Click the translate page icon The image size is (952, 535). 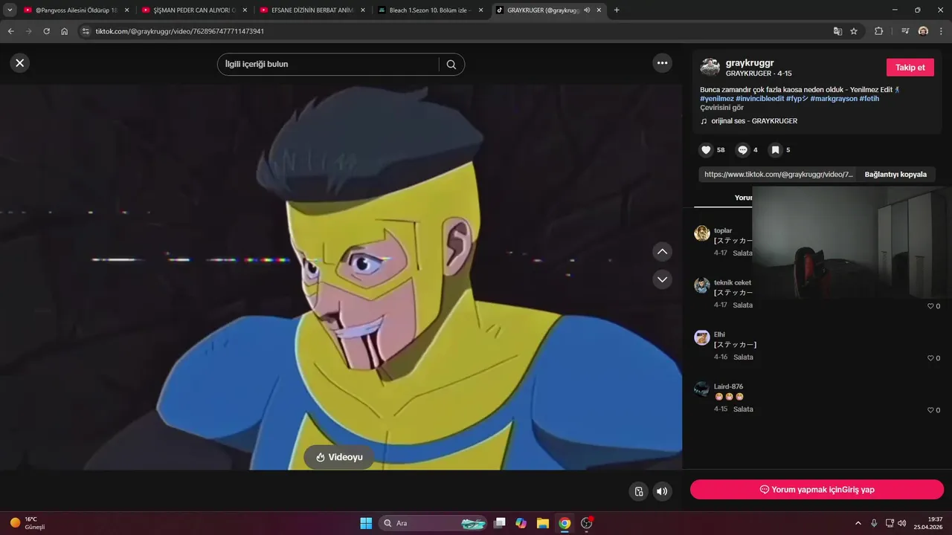837,31
